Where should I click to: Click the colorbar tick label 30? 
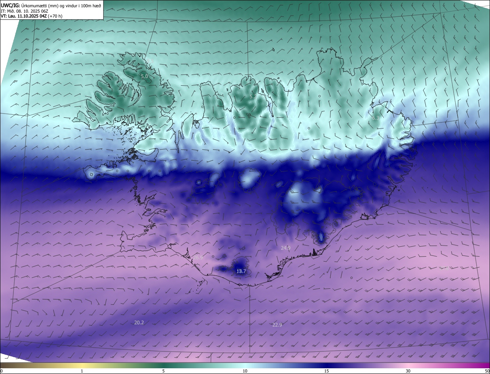(408, 371)
